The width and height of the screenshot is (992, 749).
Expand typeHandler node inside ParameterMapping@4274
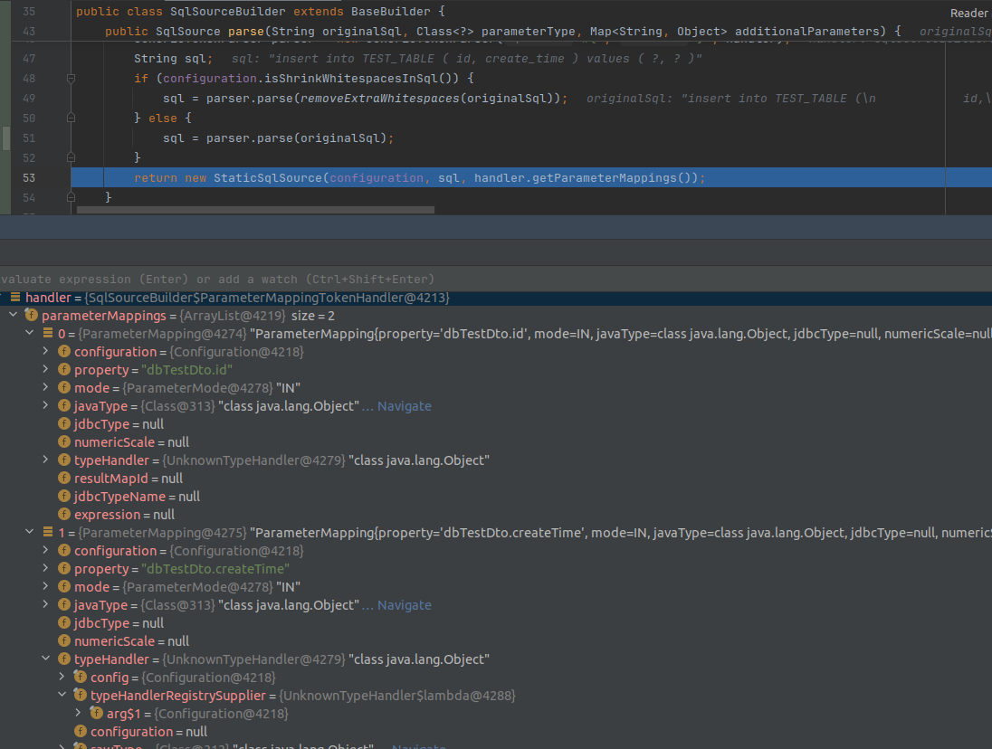click(45, 460)
